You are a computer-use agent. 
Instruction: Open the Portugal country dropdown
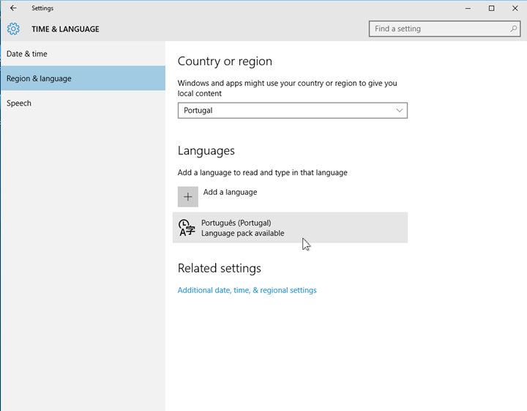[292, 111]
